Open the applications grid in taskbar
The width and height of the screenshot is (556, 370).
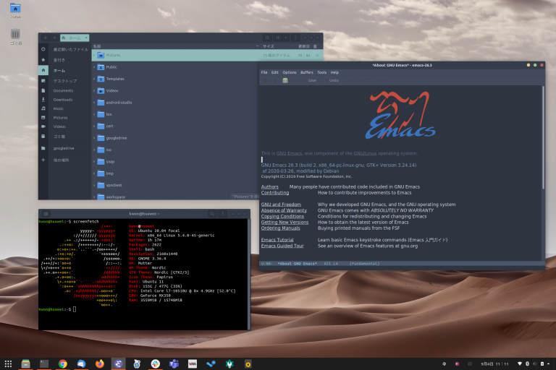point(8,363)
